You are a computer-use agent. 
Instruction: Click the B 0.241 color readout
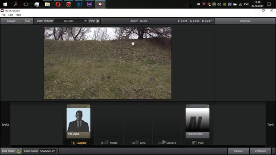207,21
